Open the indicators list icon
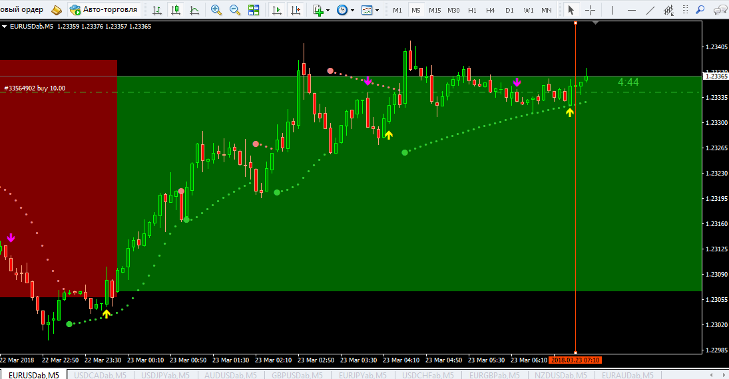Screen dimensions: 729x379 coord(318,10)
